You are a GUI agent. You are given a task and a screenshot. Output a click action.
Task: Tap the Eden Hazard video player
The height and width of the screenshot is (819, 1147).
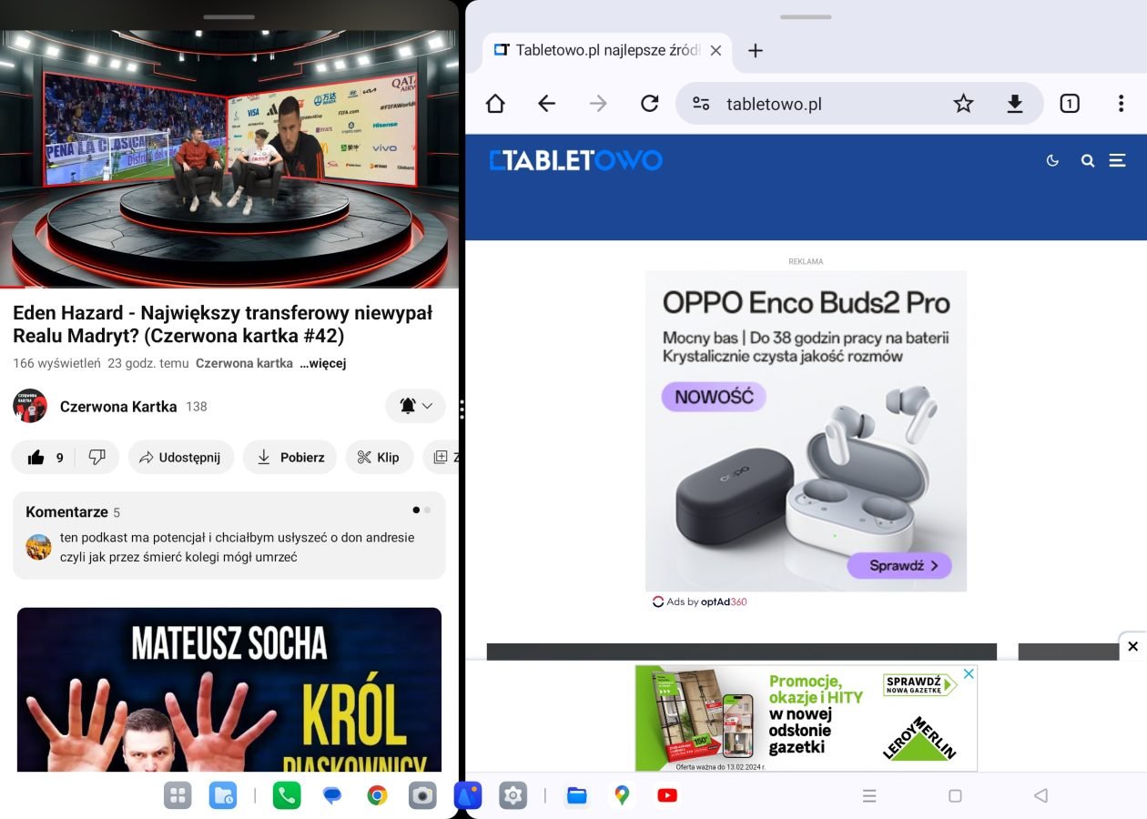(x=229, y=159)
